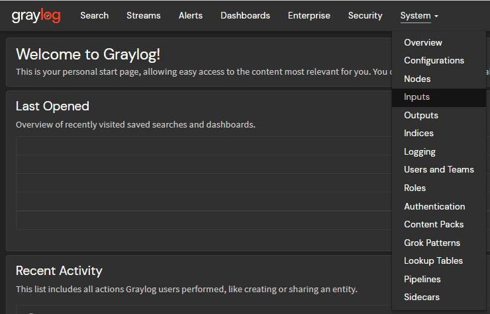Open Users and Teams

(x=439, y=169)
